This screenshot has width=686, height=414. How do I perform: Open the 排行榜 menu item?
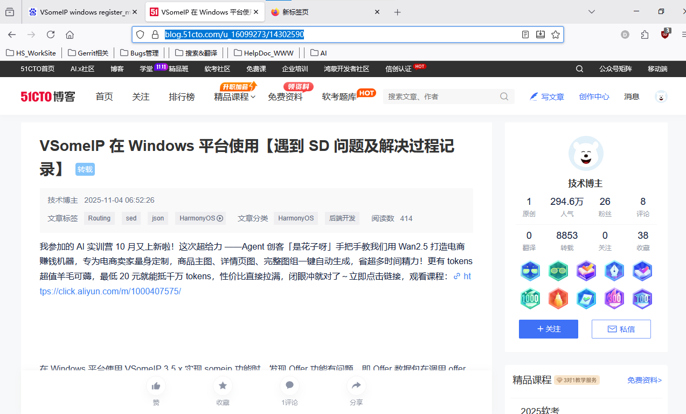pyautogui.click(x=182, y=96)
